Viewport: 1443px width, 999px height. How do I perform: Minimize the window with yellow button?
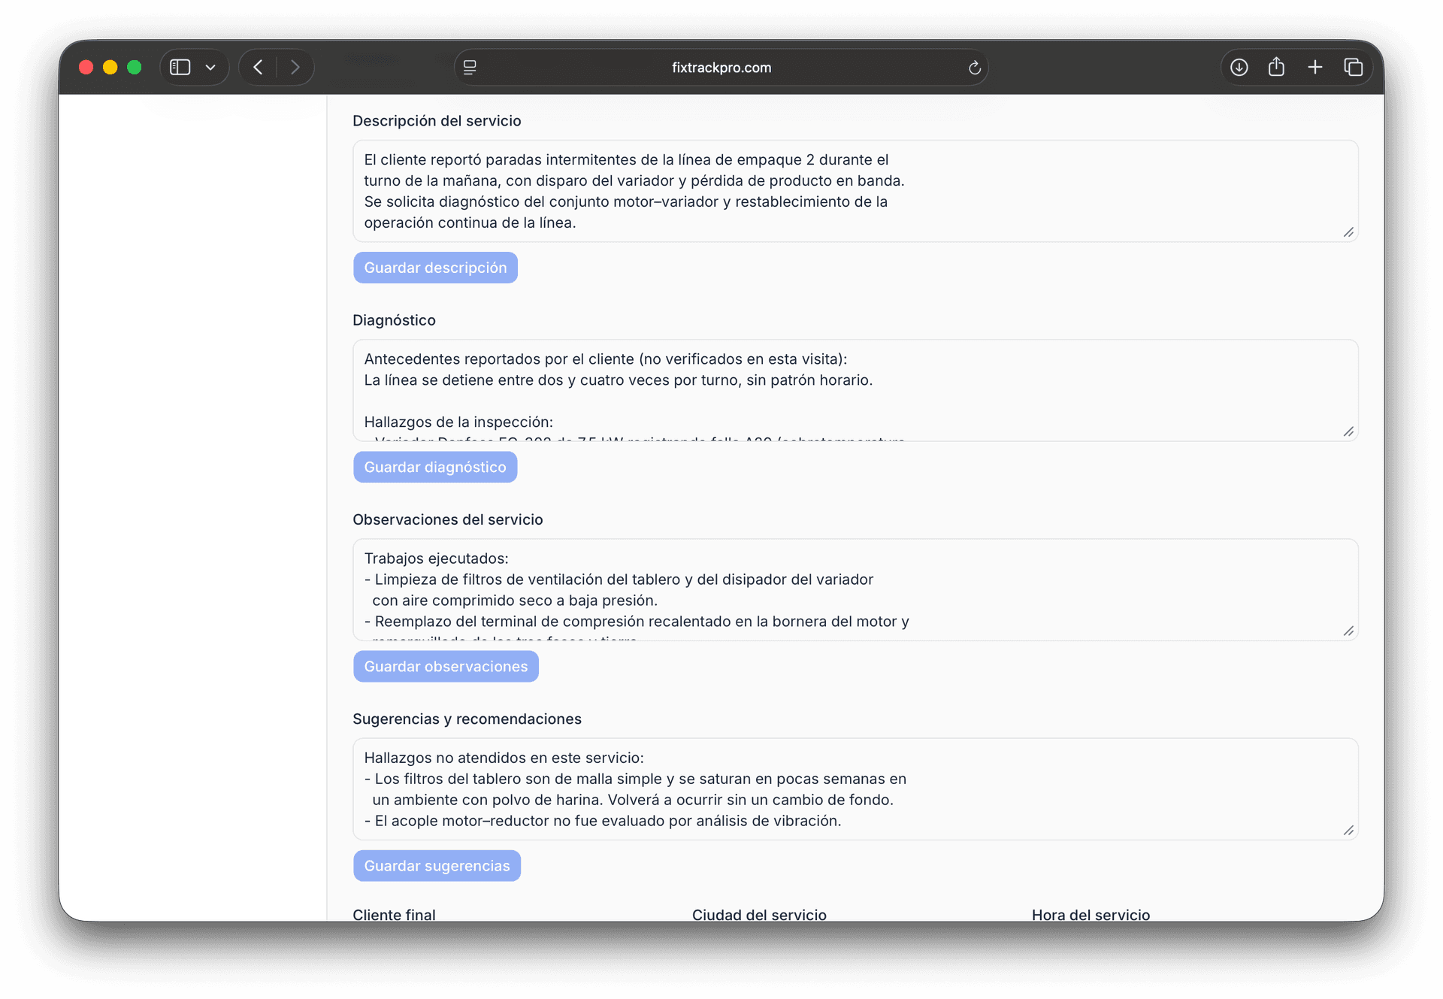point(110,68)
